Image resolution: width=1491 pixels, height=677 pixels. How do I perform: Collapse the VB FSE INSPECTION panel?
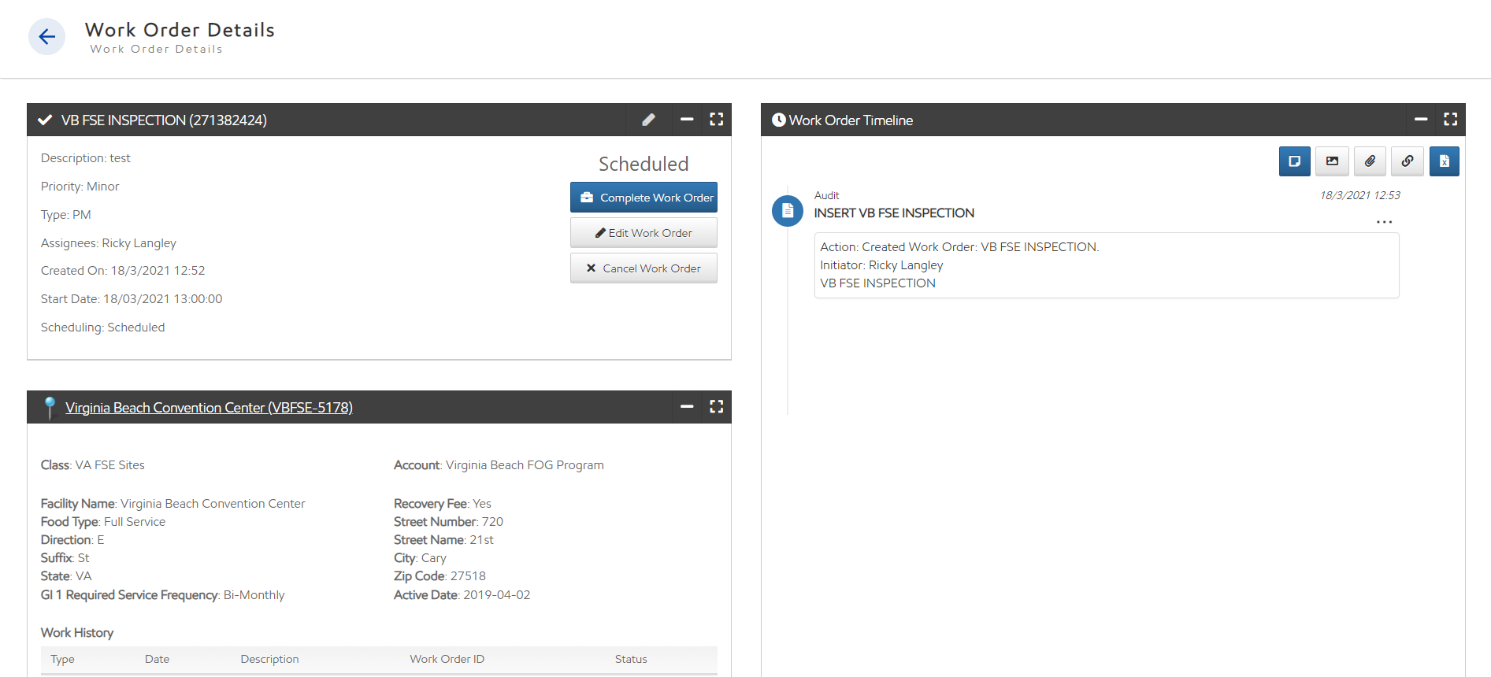click(x=687, y=120)
